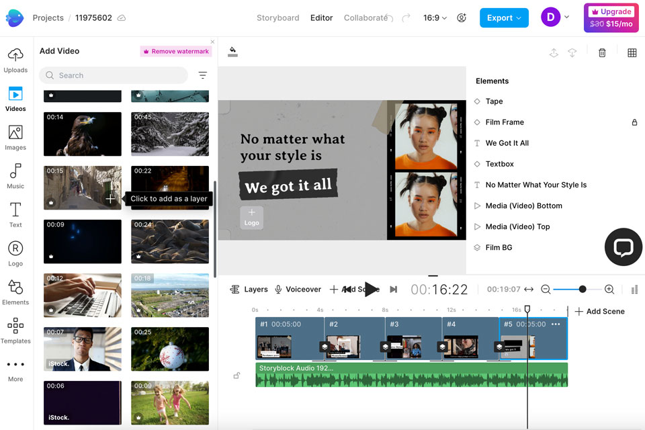Click the Upgrade $15/mo button
The height and width of the screenshot is (430, 645).
611,17
